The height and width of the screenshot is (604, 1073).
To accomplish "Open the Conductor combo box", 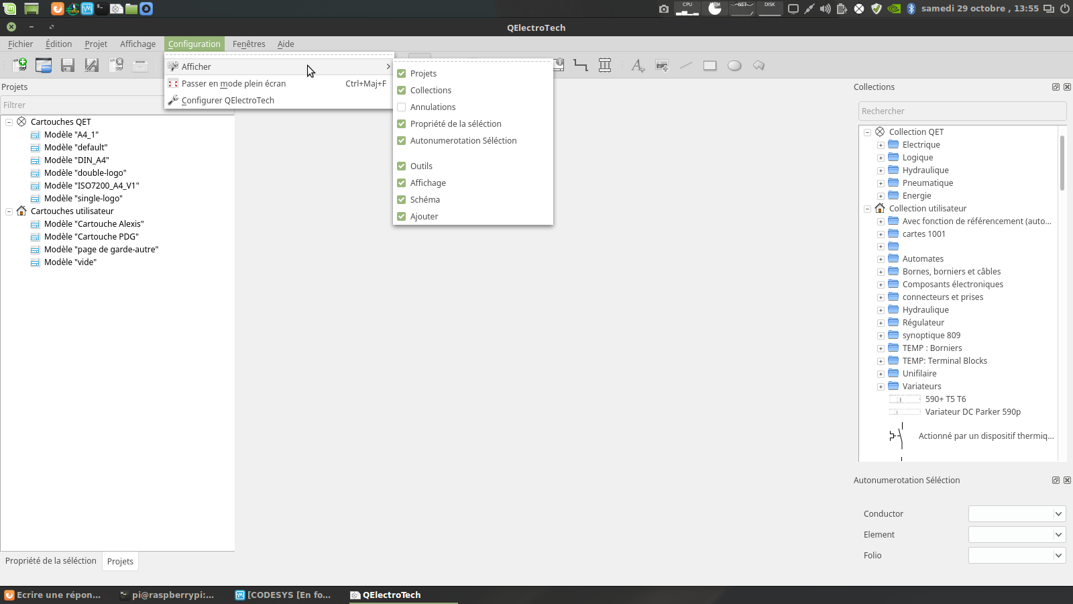I will [x=1017, y=514].
